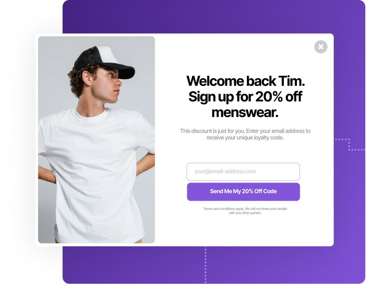This screenshot has height=284, width=369.
Task: Click the dotted vertical line below popup
Action: (205, 265)
